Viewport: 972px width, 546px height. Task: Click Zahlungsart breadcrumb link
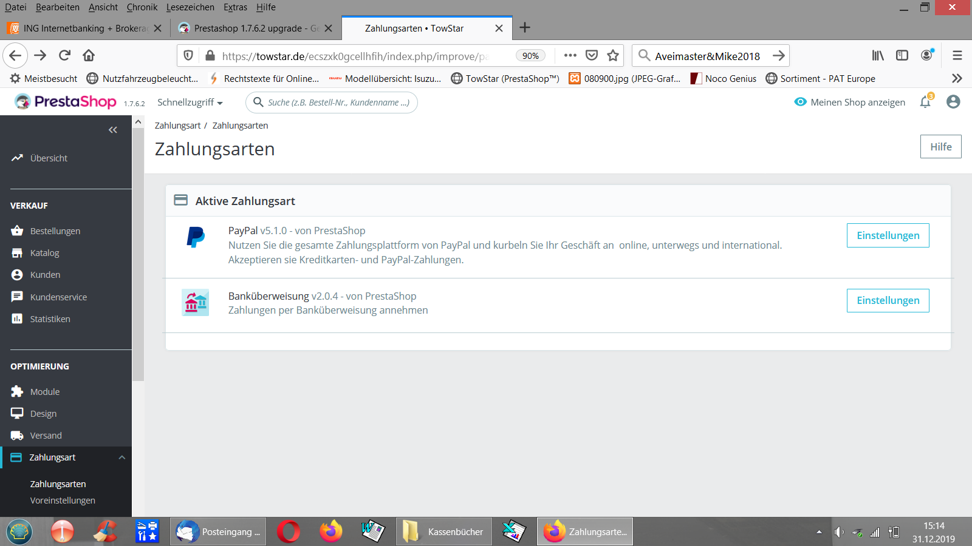(177, 126)
